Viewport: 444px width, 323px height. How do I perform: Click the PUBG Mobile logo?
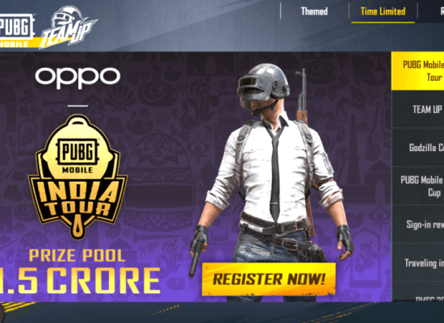tap(16, 31)
